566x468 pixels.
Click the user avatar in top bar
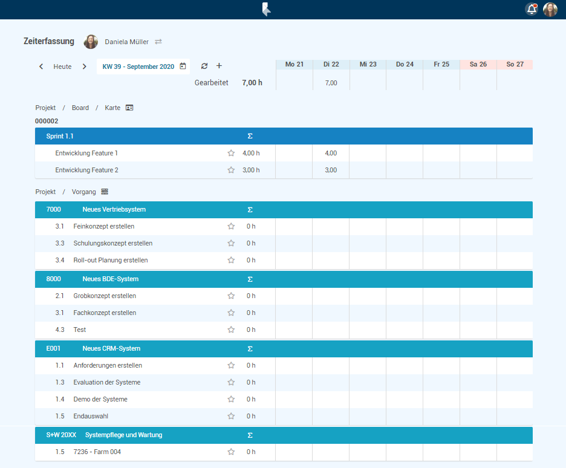550,10
